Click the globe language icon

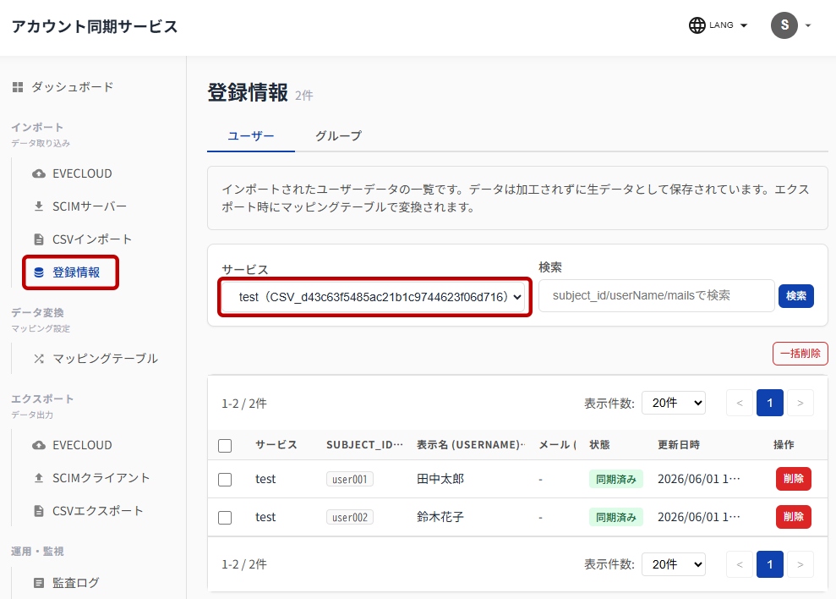(697, 25)
